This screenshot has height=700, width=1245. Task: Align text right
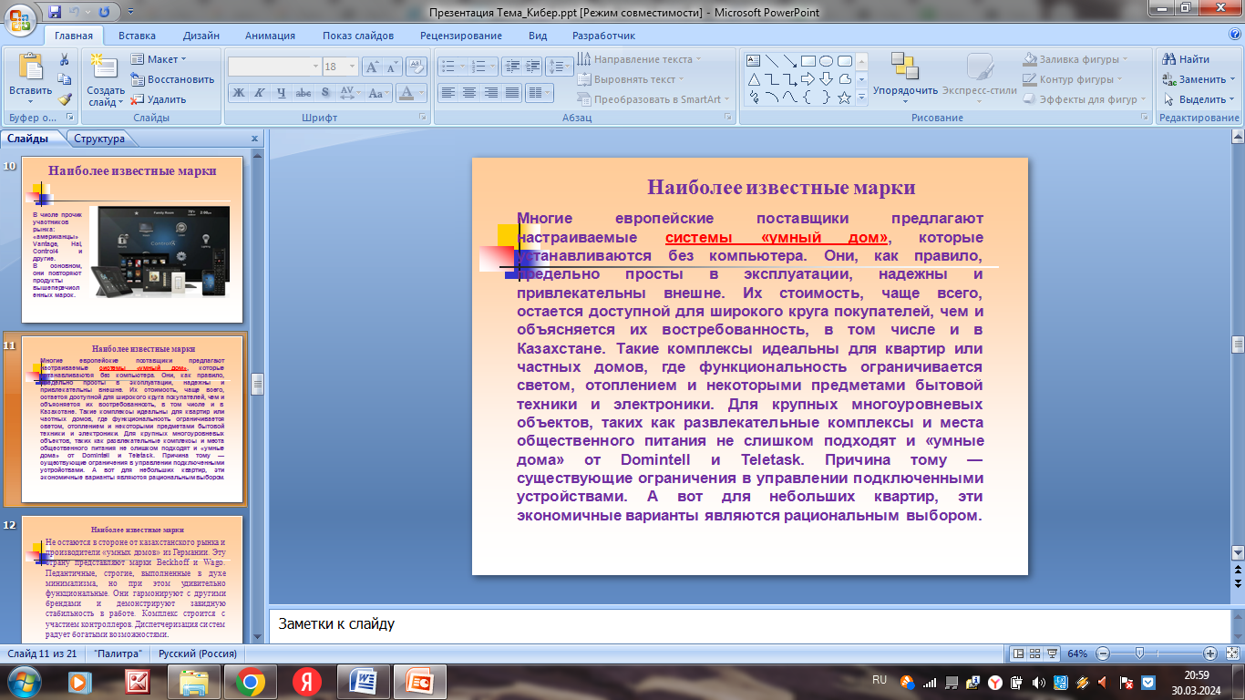click(491, 93)
